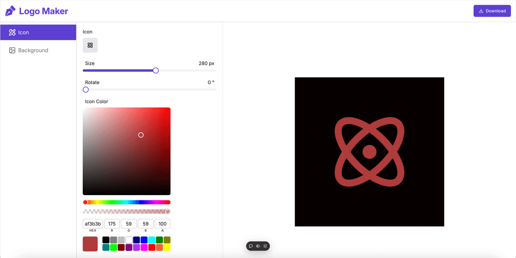The height and width of the screenshot is (258, 516).
Task: Pick the black preset swatch
Action: click(106, 240)
